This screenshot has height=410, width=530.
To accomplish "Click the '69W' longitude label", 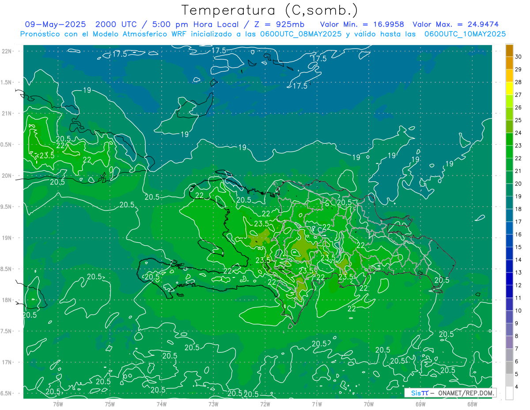I will click(420, 404).
